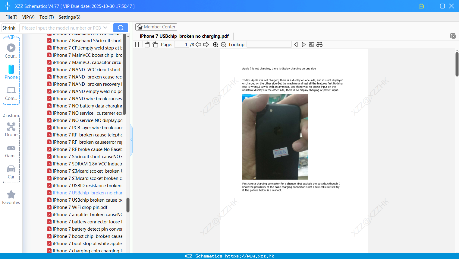Click the model number or PCB input

[61, 28]
